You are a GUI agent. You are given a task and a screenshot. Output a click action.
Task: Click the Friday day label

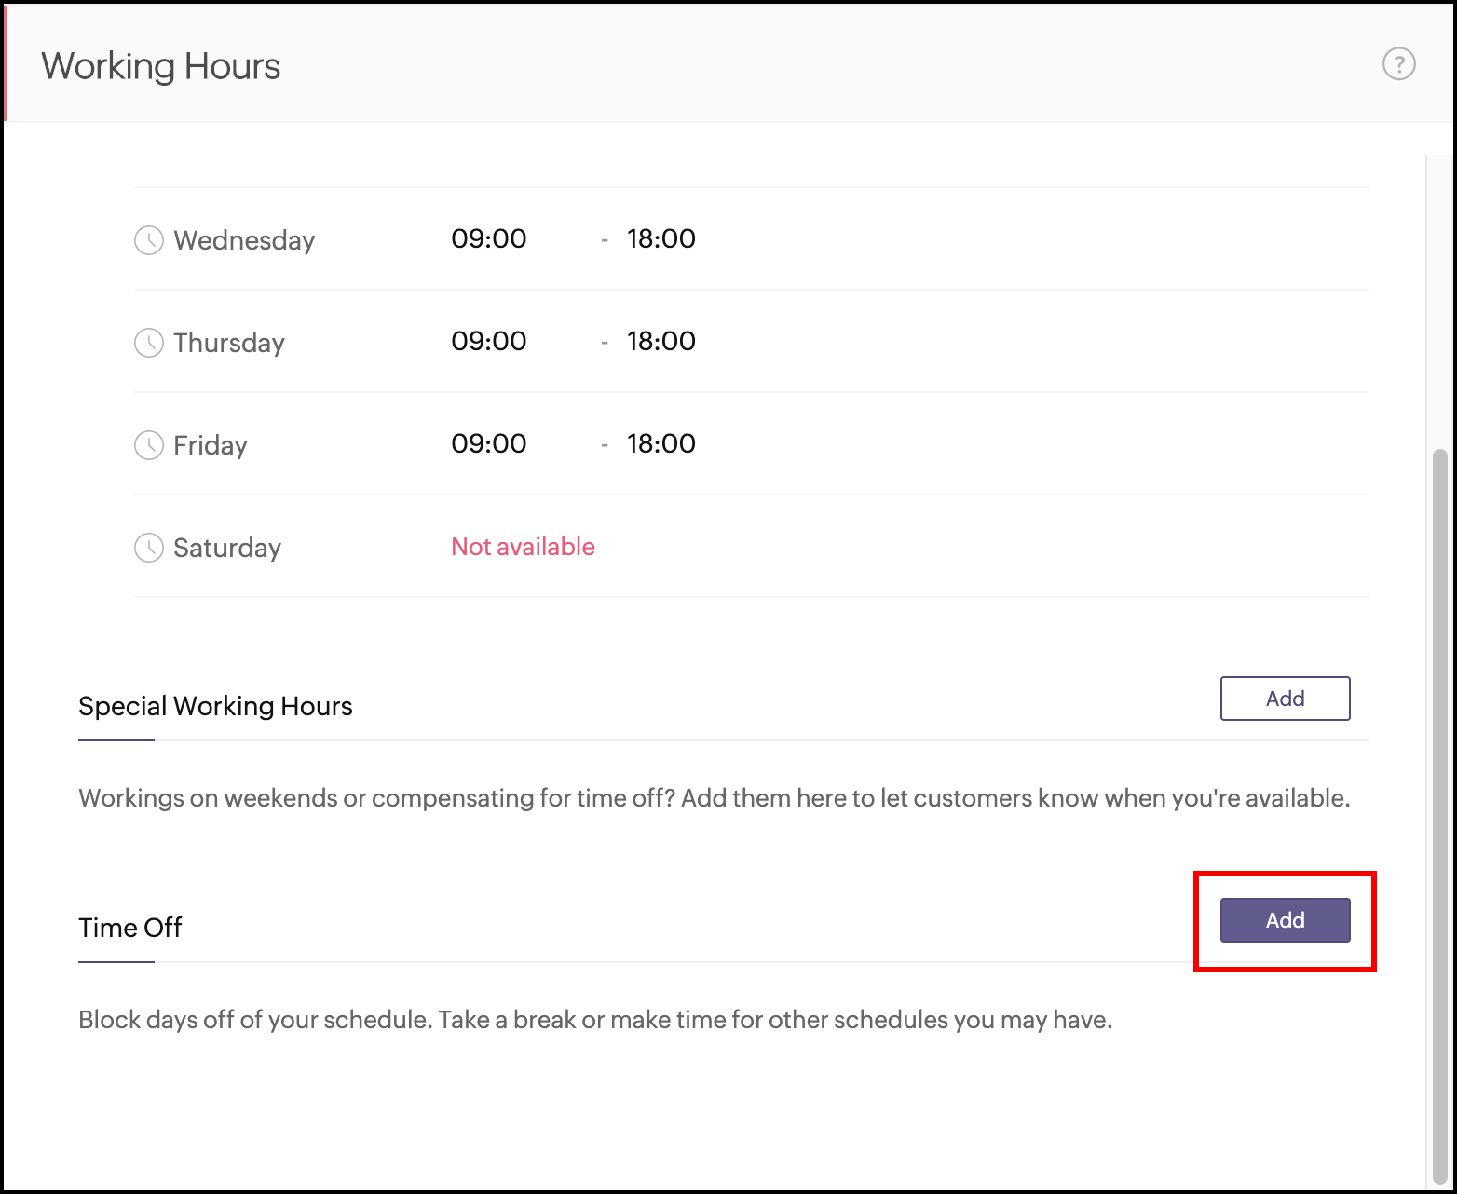pyautogui.click(x=211, y=445)
